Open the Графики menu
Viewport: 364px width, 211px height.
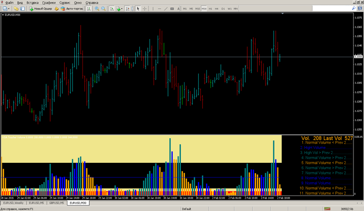[49, 3]
